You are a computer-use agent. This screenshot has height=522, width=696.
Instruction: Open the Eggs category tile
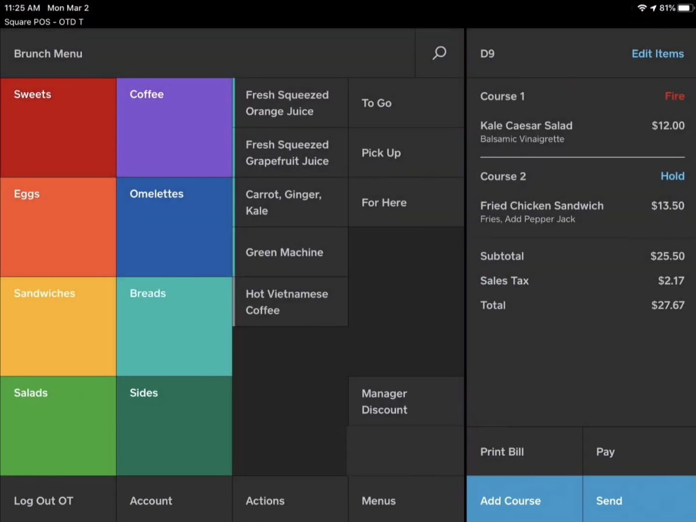[58, 227]
